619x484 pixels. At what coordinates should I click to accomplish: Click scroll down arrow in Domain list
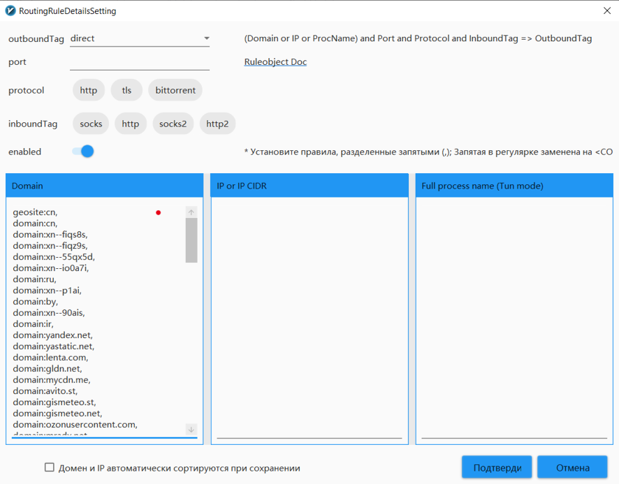point(191,429)
